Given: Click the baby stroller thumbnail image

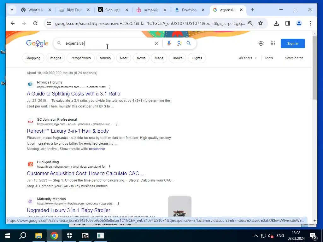Looking at the screenshot, I should [x=179, y=207].
